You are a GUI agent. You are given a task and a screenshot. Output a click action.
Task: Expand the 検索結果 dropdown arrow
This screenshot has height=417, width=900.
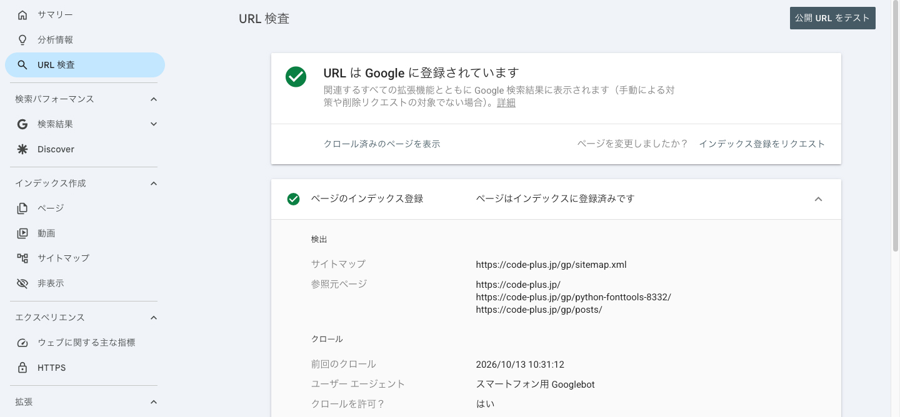click(154, 124)
